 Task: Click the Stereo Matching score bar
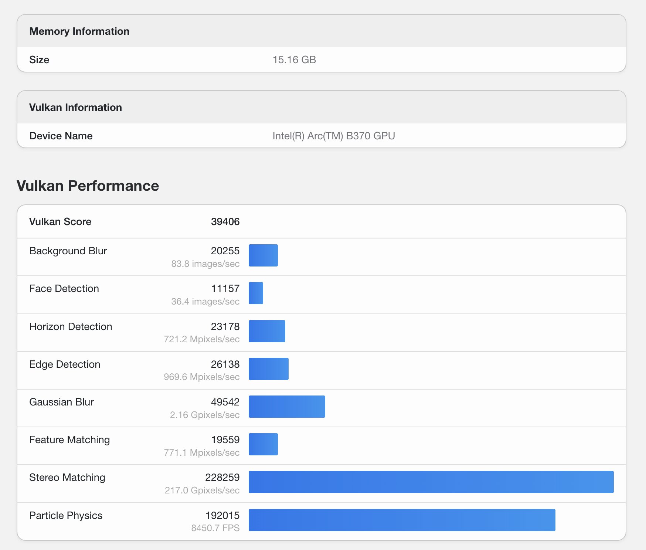(431, 482)
